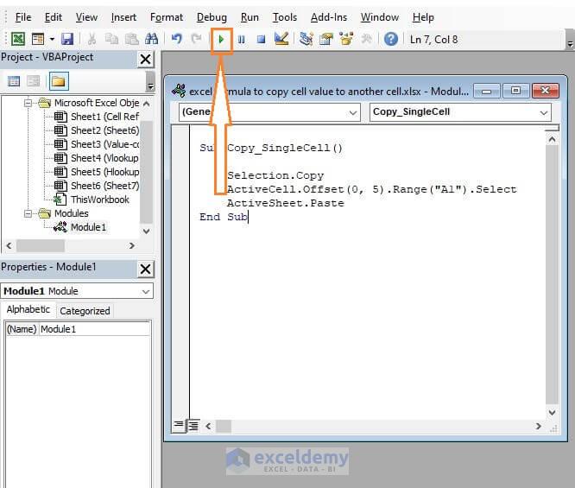Close the Properties - Module1 pane

[x=146, y=269]
